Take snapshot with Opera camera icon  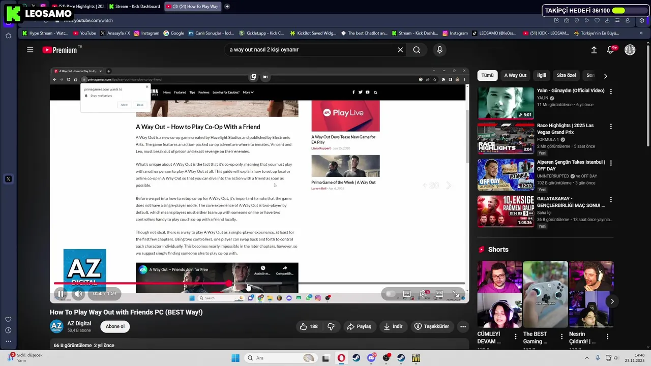pos(567,20)
